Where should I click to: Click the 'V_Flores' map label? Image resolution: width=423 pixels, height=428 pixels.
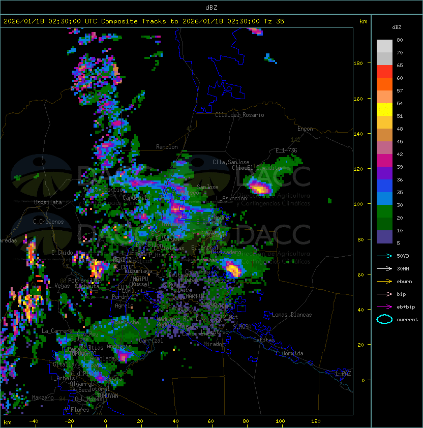[77, 410]
